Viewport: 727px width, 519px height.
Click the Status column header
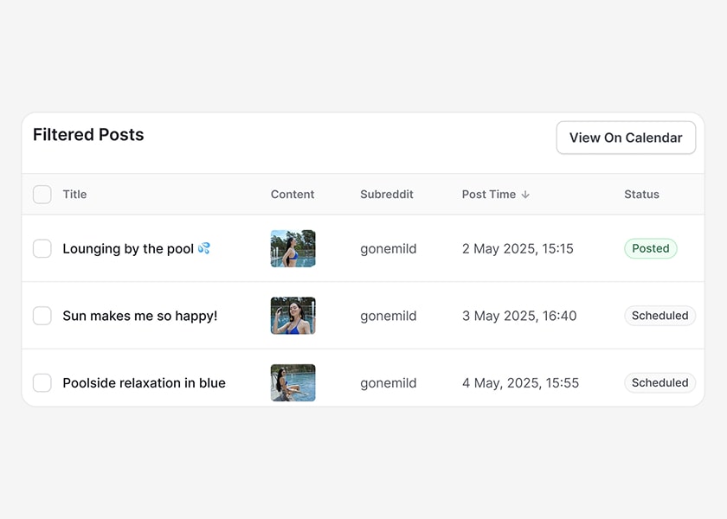[x=641, y=195]
